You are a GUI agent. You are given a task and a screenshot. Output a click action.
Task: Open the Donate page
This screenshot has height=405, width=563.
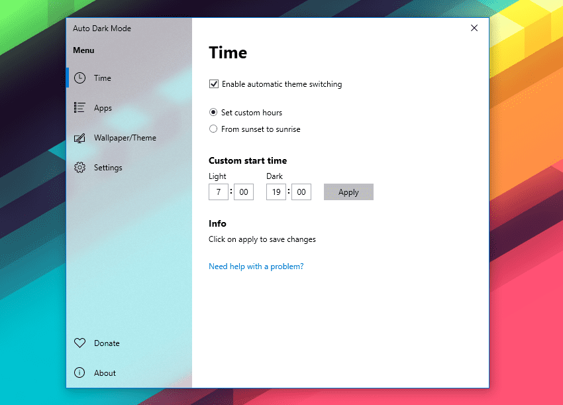(129, 343)
